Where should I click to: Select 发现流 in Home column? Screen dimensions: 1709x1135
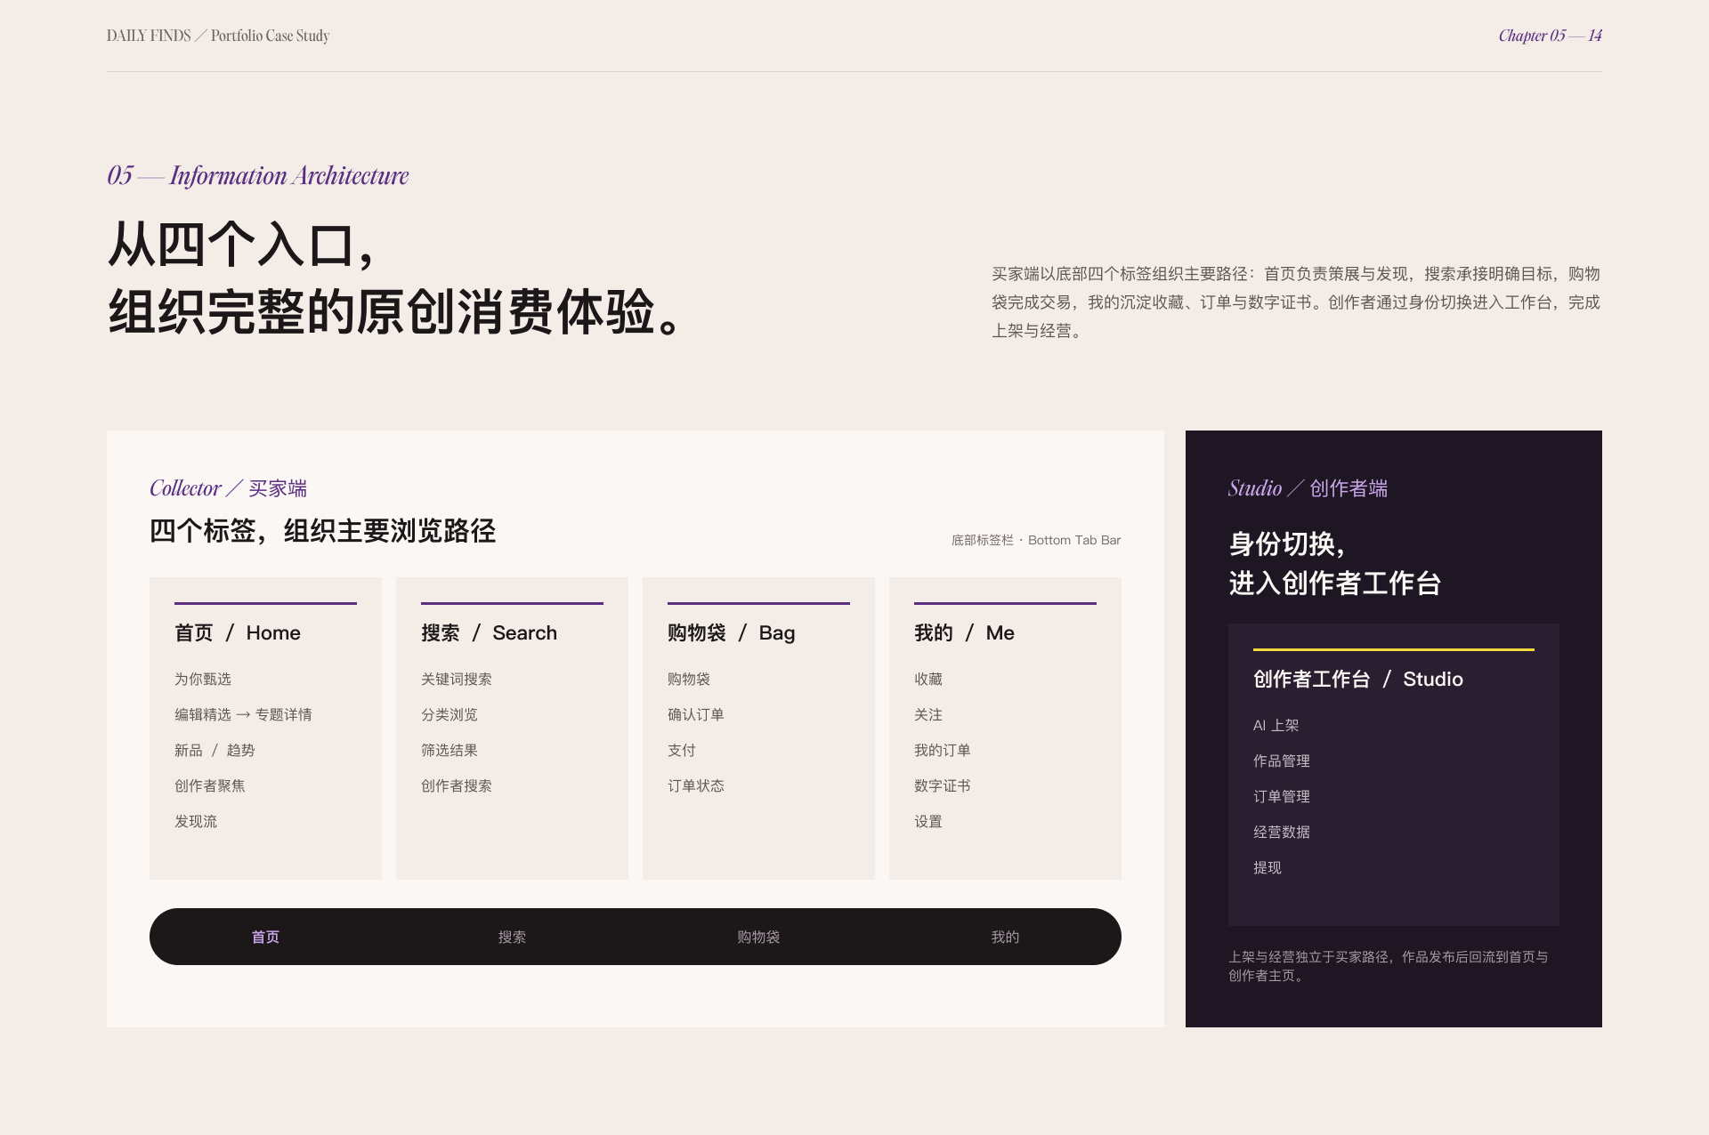tap(196, 821)
